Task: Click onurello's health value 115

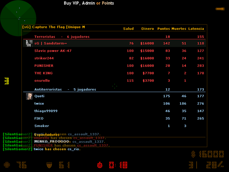Action: 130,81
